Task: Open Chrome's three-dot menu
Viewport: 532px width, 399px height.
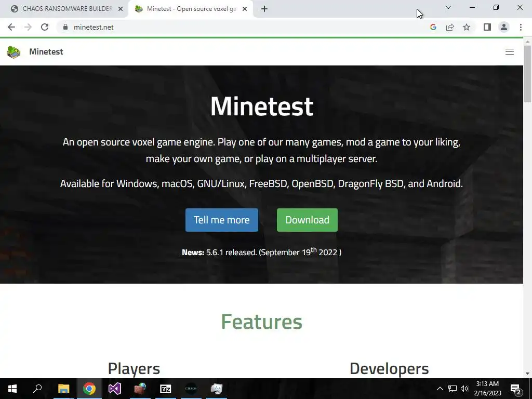Action: pos(521,27)
